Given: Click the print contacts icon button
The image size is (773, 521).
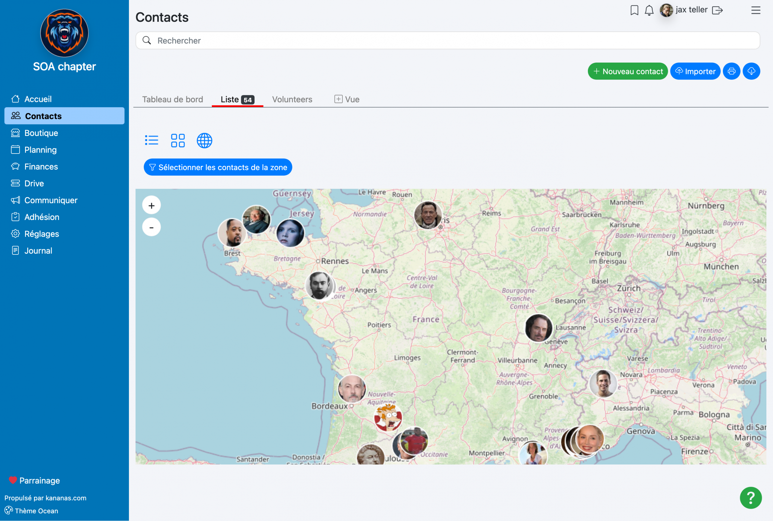Looking at the screenshot, I should pyautogui.click(x=731, y=71).
